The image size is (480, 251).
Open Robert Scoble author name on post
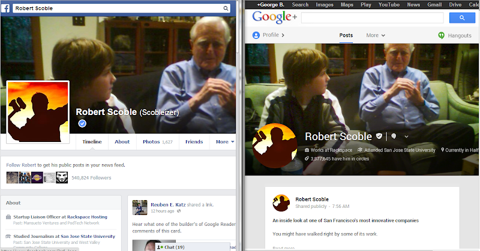click(x=312, y=199)
